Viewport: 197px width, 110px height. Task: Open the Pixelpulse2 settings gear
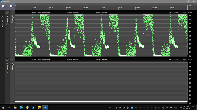(x=3, y=6)
